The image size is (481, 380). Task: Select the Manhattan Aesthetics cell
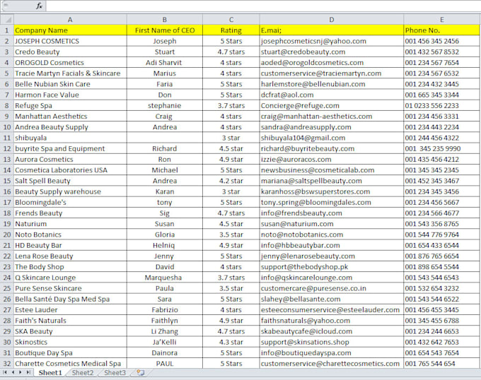pos(70,117)
